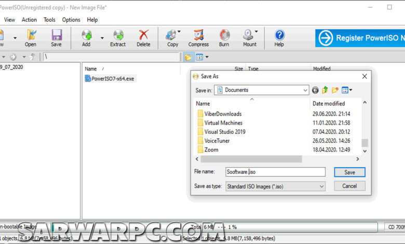Open the Save as type dropdown

click(x=275, y=186)
